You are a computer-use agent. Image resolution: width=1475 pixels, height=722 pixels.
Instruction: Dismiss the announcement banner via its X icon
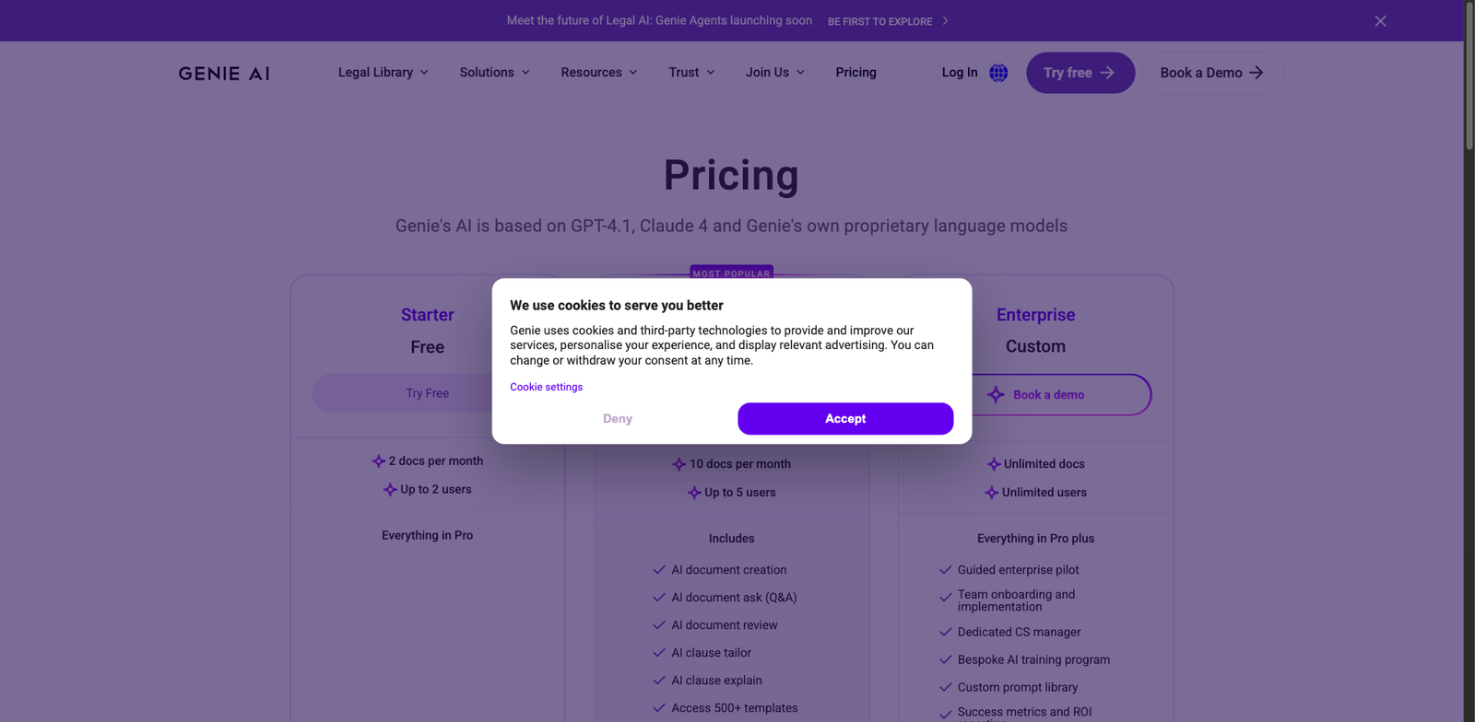click(1380, 20)
